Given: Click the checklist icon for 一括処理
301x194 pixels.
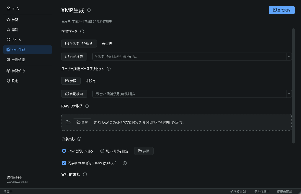Looking at the screenshot, I should click(8, 59).
